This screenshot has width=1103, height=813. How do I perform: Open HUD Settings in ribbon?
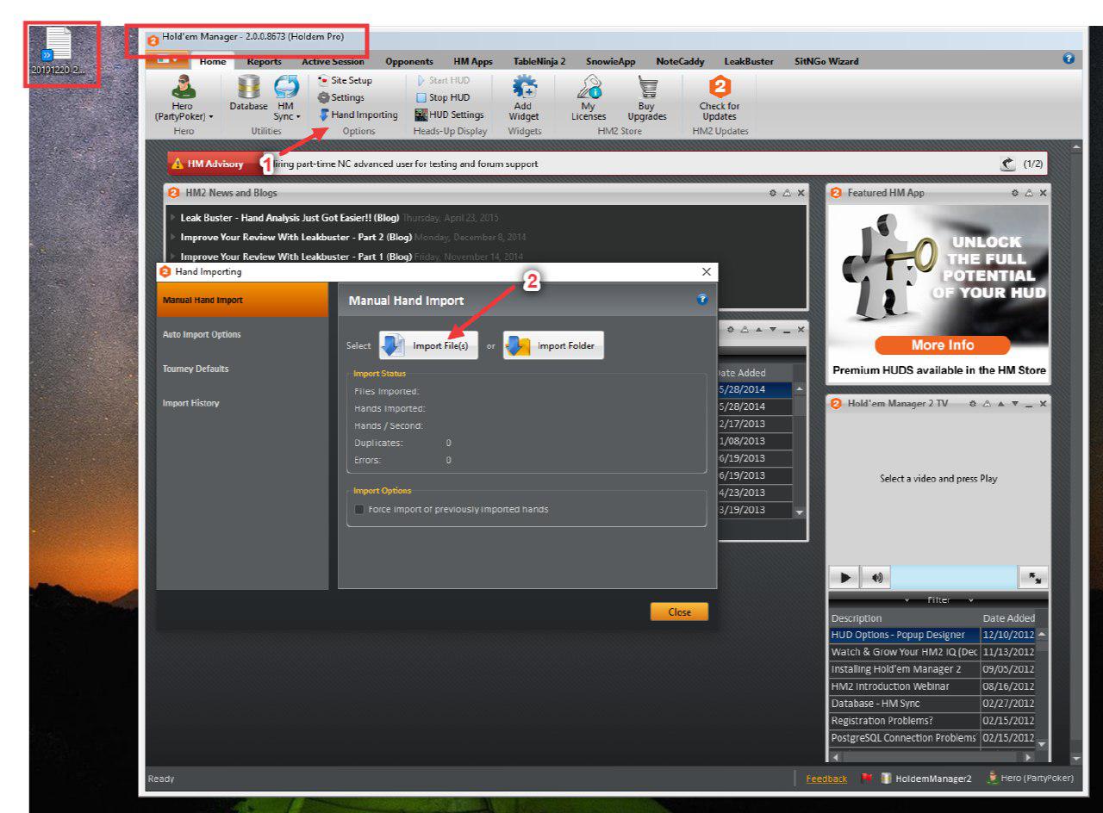pyautogui.click(x=449, y=115)
